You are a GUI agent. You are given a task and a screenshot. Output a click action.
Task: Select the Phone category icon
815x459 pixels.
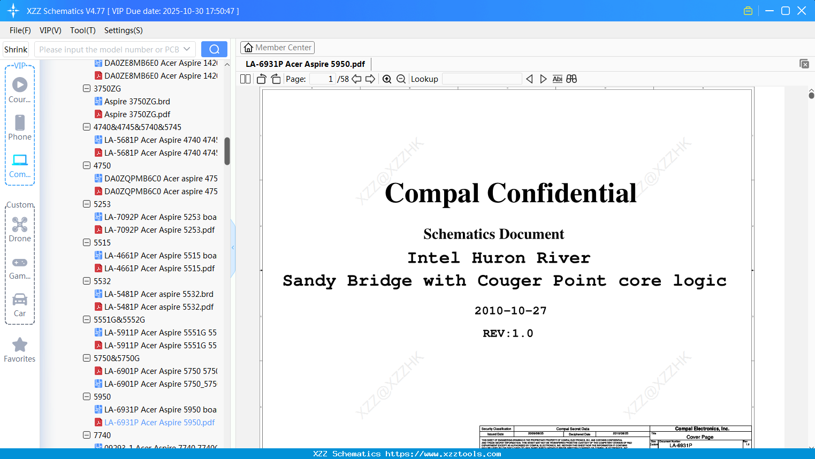point(20,128)
